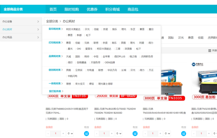This screenshot has width=217, height=138.
Task: Go to 积分商城 navigation tab
Action: (x=112, y=9)
